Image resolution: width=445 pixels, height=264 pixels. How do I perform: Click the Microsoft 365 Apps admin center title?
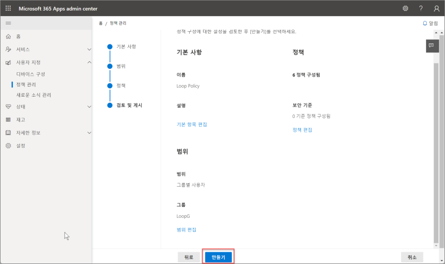58,8
